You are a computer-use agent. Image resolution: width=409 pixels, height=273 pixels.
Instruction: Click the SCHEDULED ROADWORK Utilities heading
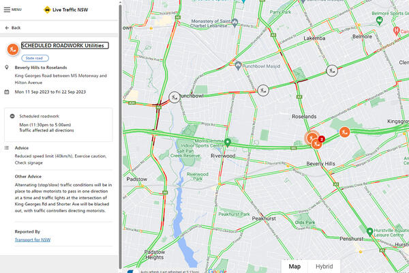coord(65,45)
